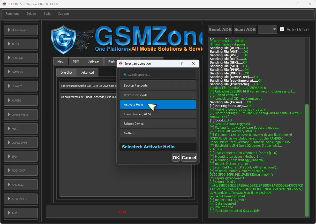The image size is (316, 224).
Task: Click 'Sending File (DeviceTree)' log line
Action: 234,77
